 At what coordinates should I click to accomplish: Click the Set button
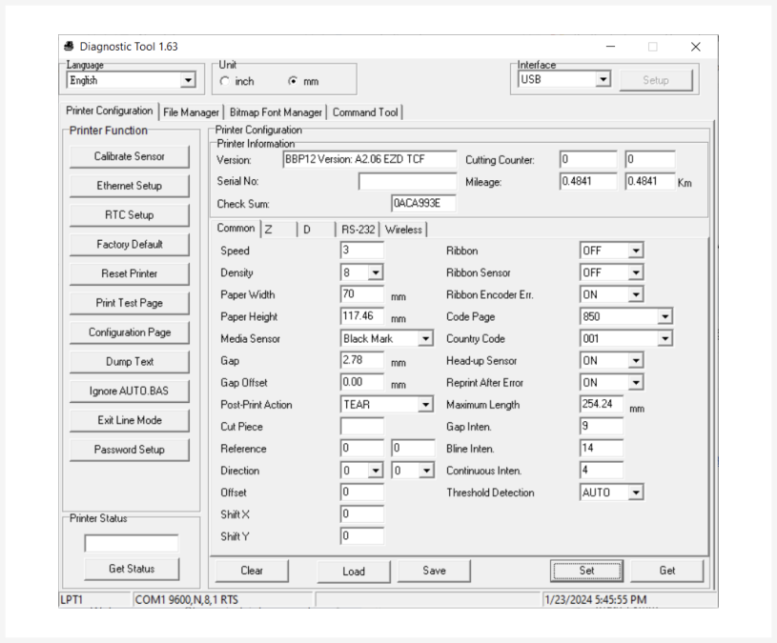pyautogui.click(x=586, y=571)
